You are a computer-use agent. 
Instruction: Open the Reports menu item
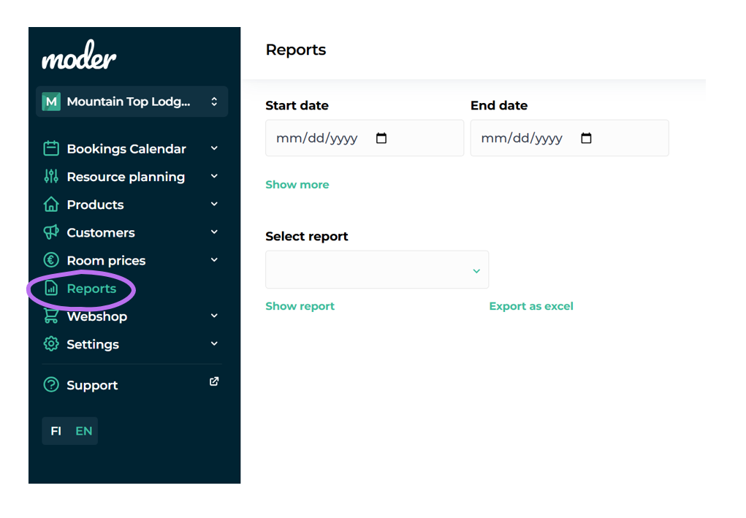tap(91, 289)
